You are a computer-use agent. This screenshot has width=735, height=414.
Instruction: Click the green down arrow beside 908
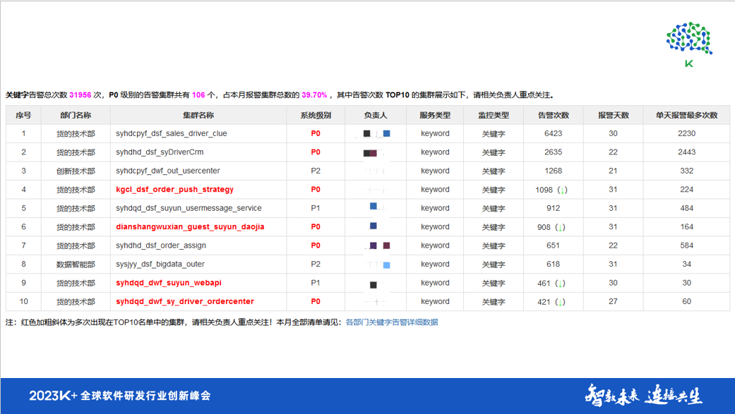(x=561, y=227)
